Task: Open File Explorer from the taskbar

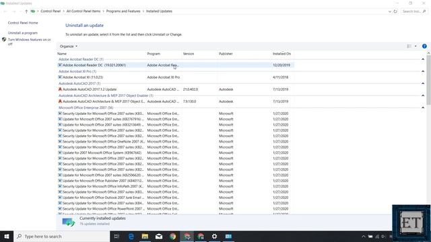Action: (x=145, y=236)
